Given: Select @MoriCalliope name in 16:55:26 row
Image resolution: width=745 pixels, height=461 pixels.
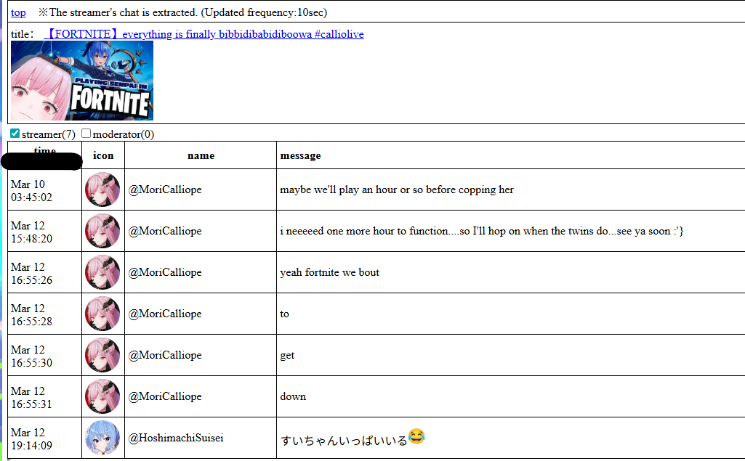Looking at the screenshot, I should tap(165, 272).
